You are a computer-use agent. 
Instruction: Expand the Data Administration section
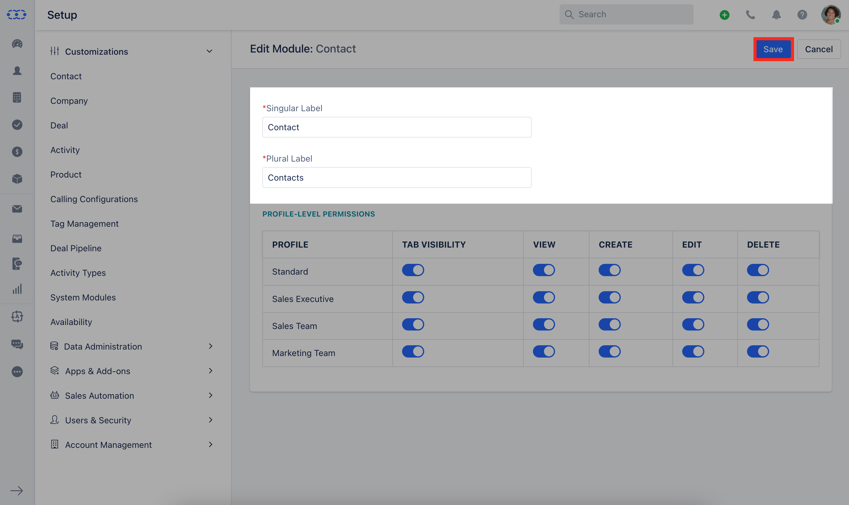click(x=211, y=346)
